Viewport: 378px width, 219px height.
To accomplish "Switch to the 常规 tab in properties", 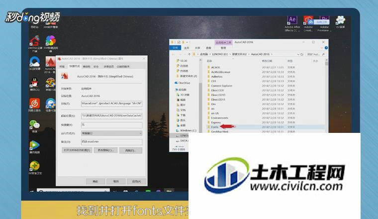I will click(x=62, y=66).
